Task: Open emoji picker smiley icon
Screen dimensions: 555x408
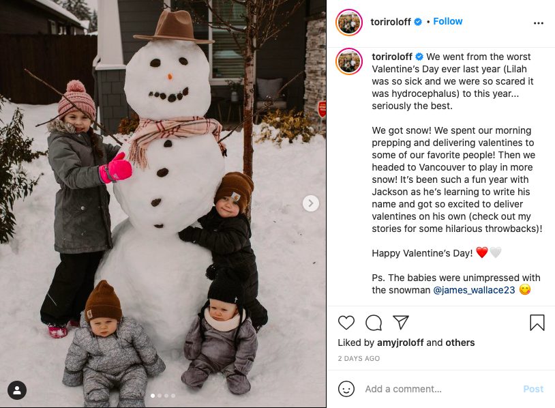Action: [346, 389]
